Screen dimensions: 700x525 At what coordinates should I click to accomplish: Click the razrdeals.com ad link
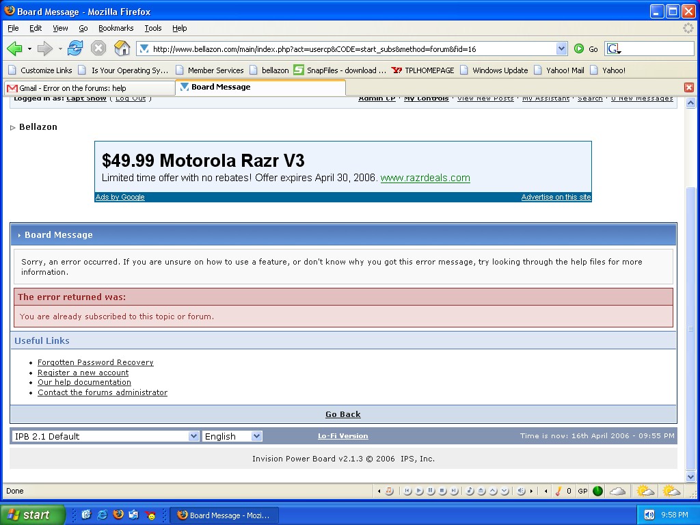pyautogui.click(x=425, y=178)
